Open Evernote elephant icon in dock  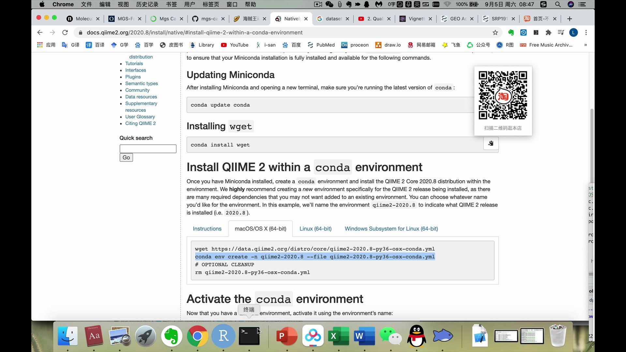pos(171,336)
